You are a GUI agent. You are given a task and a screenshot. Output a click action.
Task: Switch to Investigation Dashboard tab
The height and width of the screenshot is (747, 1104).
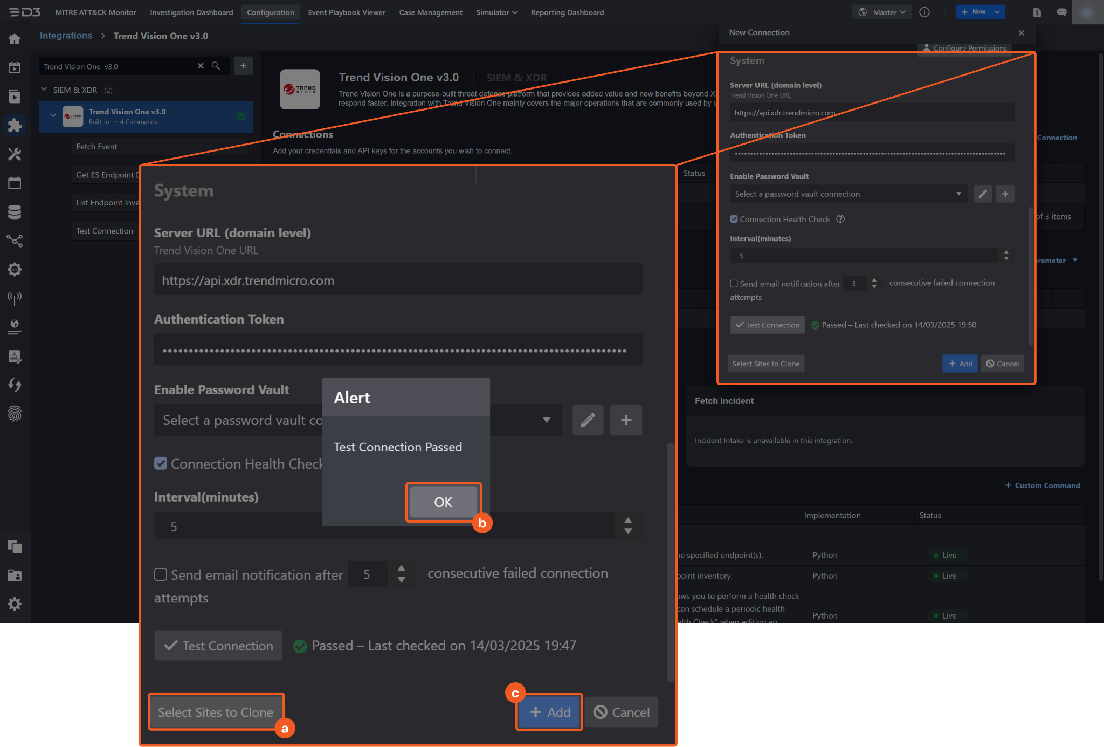191,12
